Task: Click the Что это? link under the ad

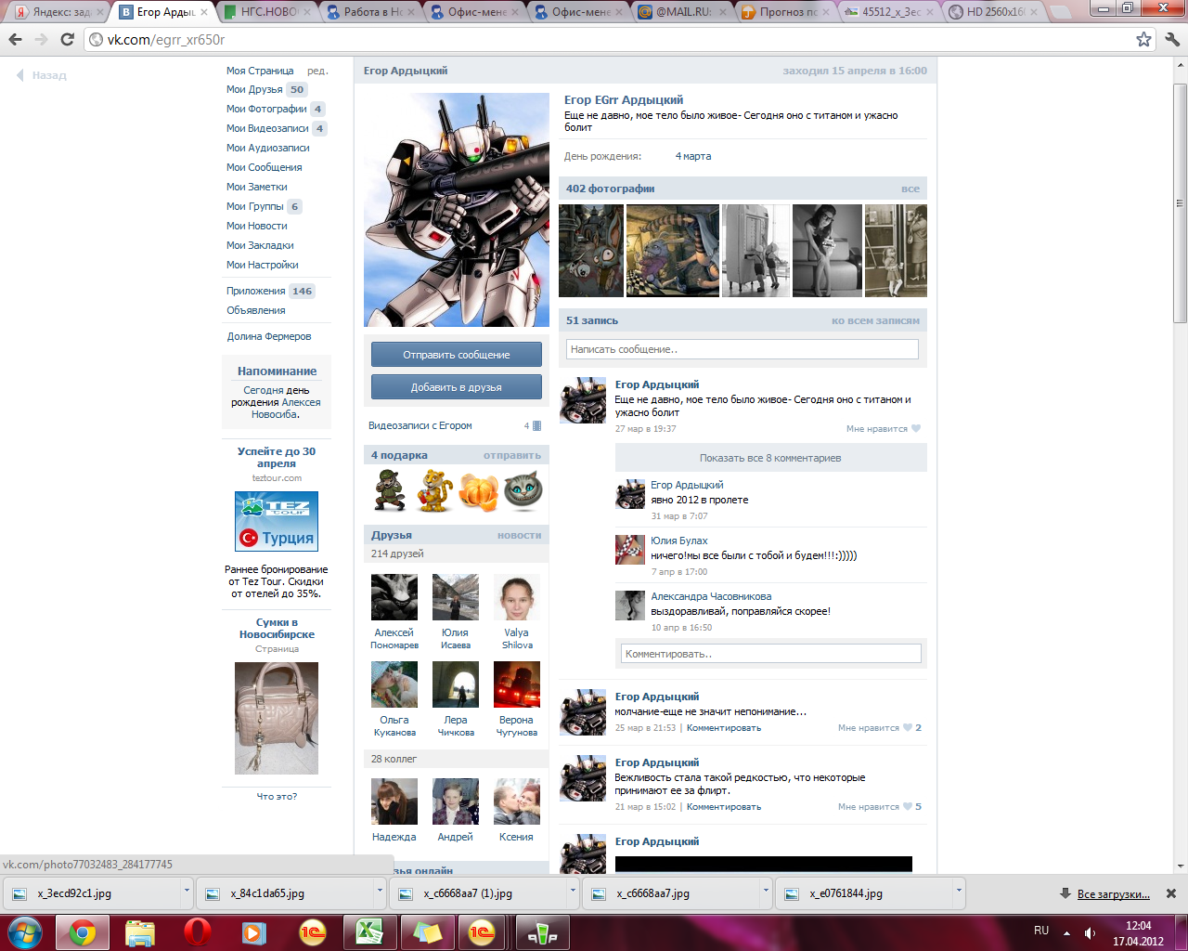Action: (277, 797)
